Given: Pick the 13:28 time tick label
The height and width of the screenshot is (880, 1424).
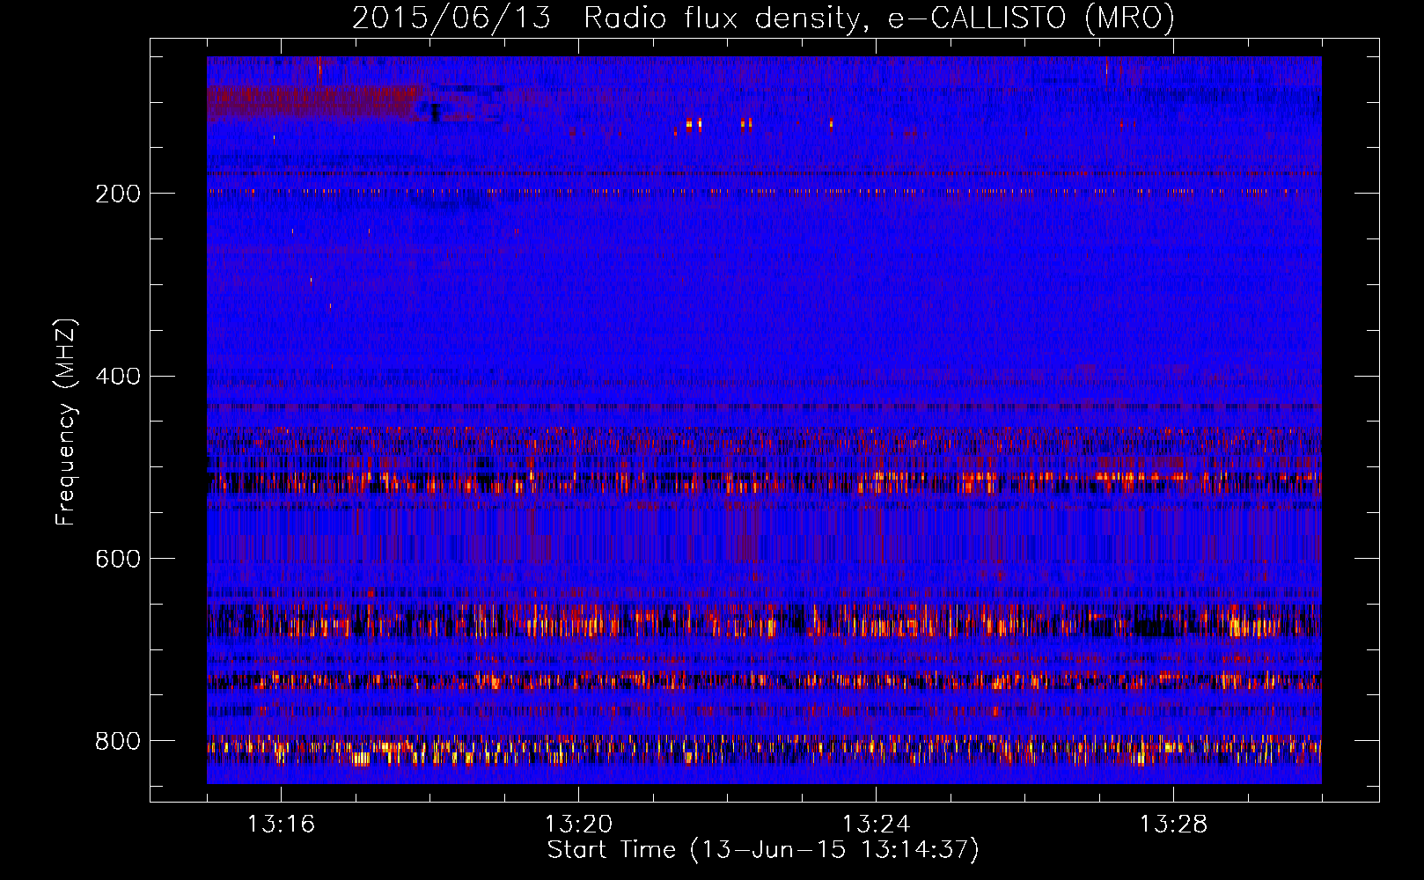Looking at the screenshot, I should pyautogui.click(x=1173, y=825).
